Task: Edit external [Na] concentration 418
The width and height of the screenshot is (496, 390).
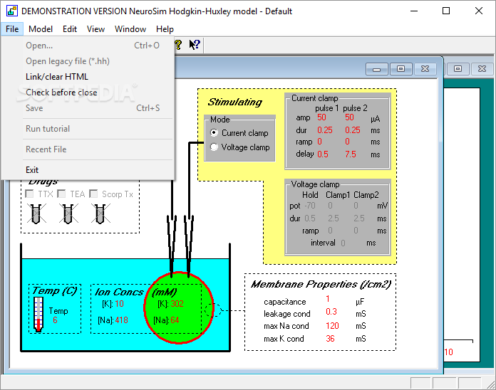Action: coord(122,320)
